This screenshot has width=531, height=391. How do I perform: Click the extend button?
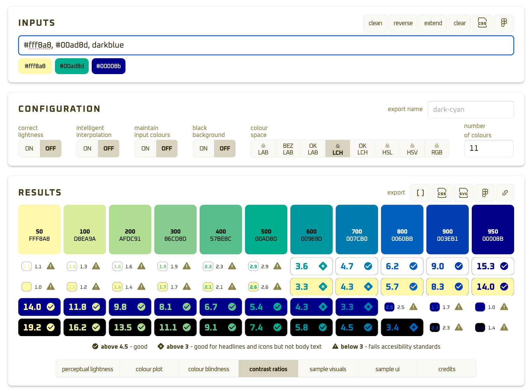coord(433,23)
